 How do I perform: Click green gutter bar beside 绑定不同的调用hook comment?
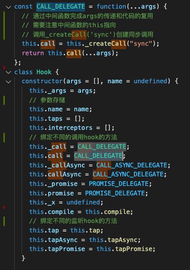4,138
